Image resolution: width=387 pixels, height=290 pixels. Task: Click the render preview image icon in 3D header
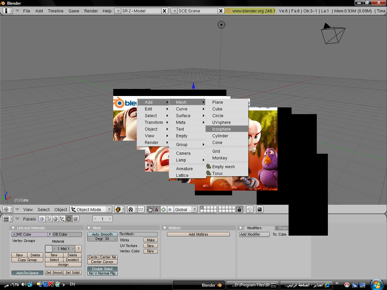260,209
